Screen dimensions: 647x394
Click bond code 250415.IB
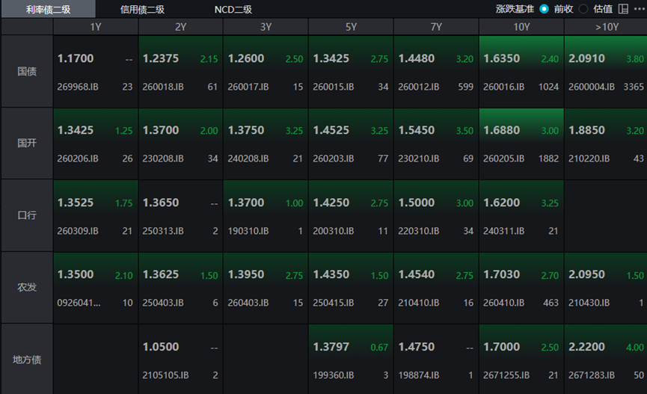click(334, 303)
